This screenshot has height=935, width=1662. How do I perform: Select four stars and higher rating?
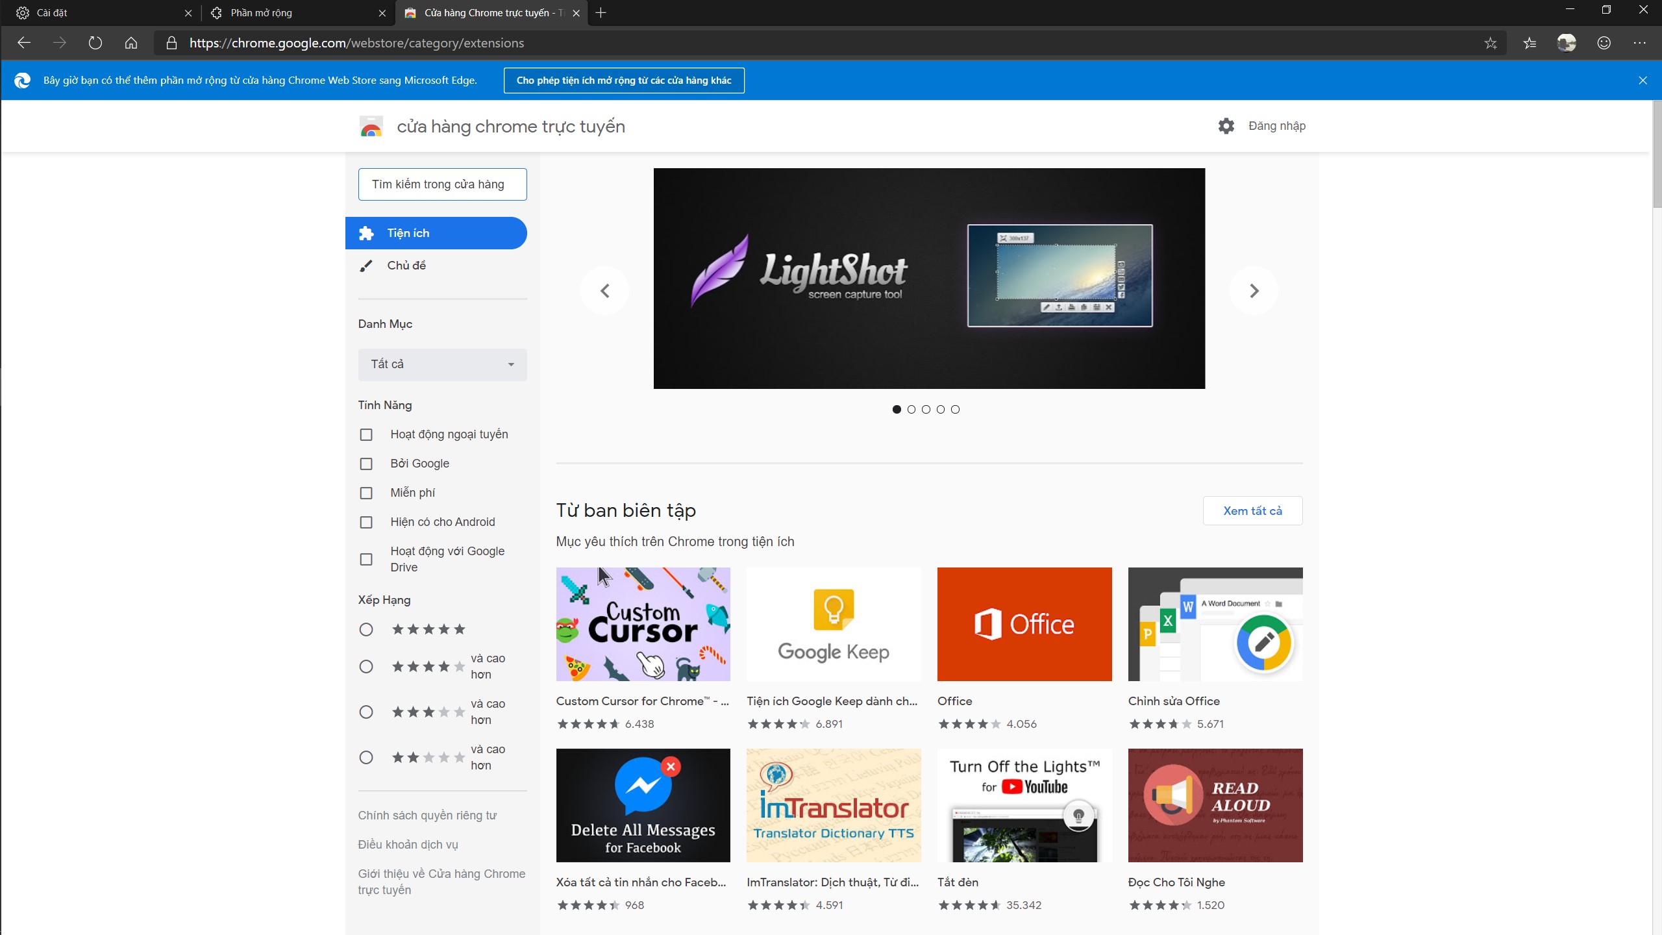click(366, 667)
